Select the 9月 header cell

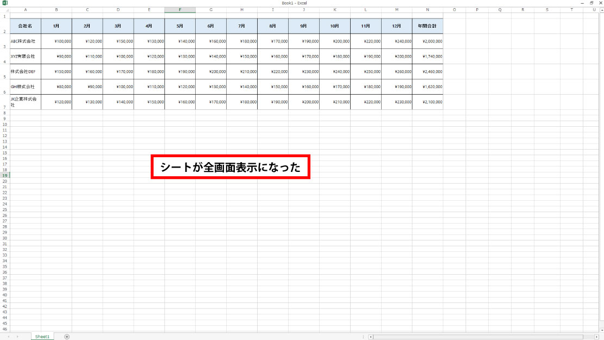(x=304, y=26)
